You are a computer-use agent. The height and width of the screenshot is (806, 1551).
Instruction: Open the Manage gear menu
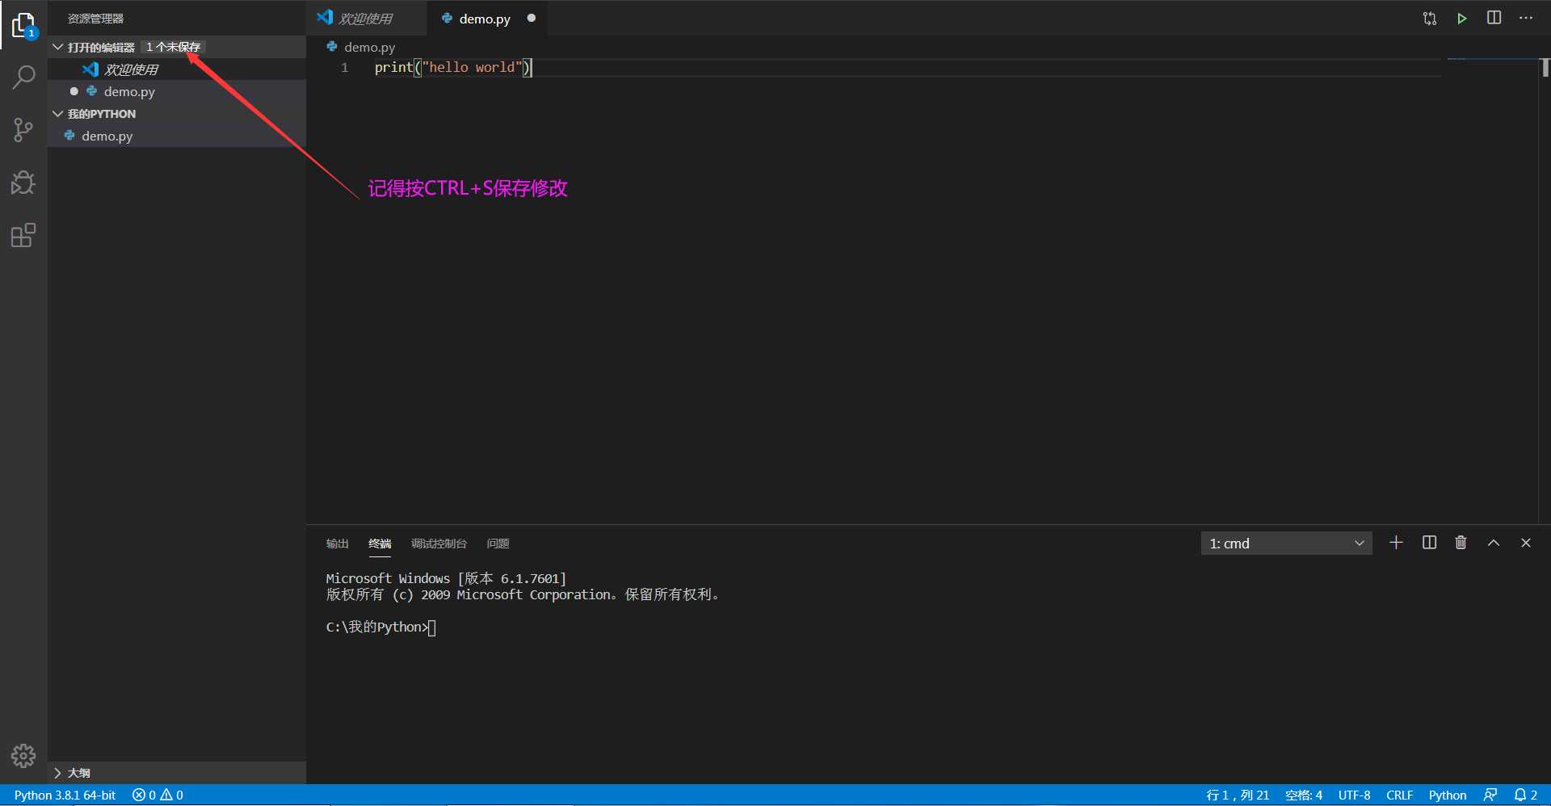[23, 756]
